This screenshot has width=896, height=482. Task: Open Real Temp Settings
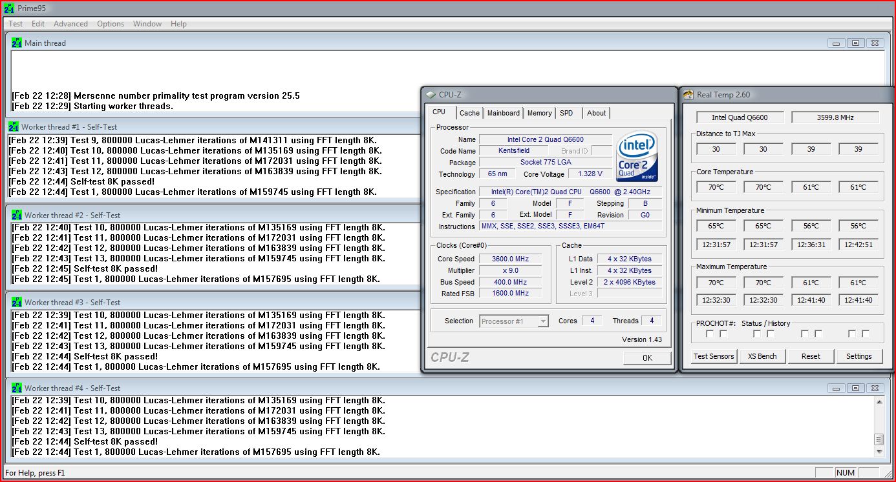[859, 356]
